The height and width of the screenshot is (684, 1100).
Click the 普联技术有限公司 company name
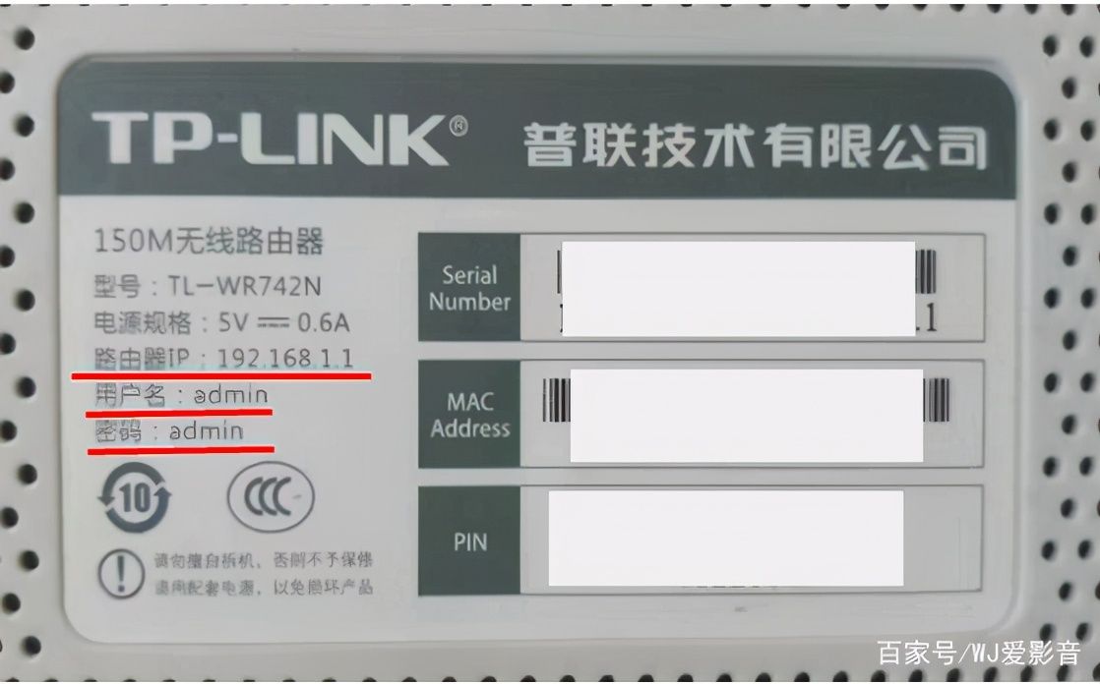coord(756,145)
